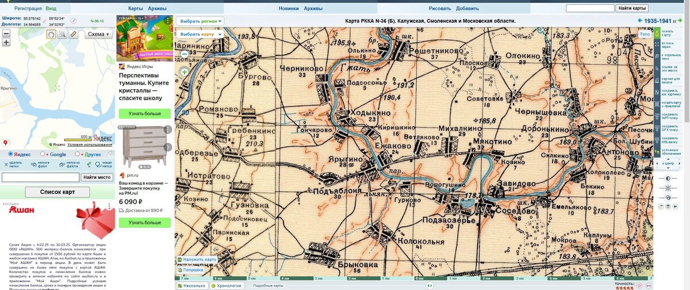Open Архивы menu next to Карты
Viewport: 690px width, 290px height.
click(x=157, y=9)
